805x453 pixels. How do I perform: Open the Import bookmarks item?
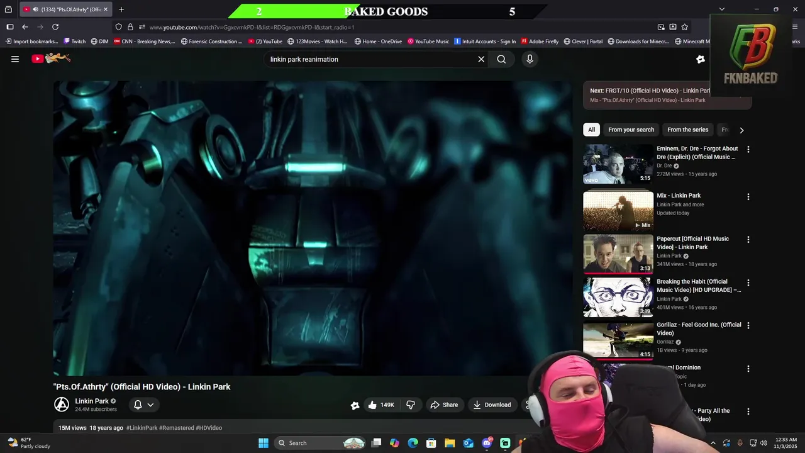click(x=32, y=42)
